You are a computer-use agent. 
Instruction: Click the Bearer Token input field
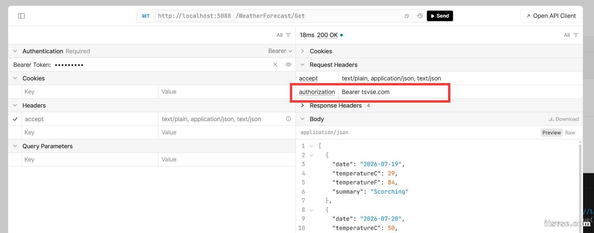[162, 65]
